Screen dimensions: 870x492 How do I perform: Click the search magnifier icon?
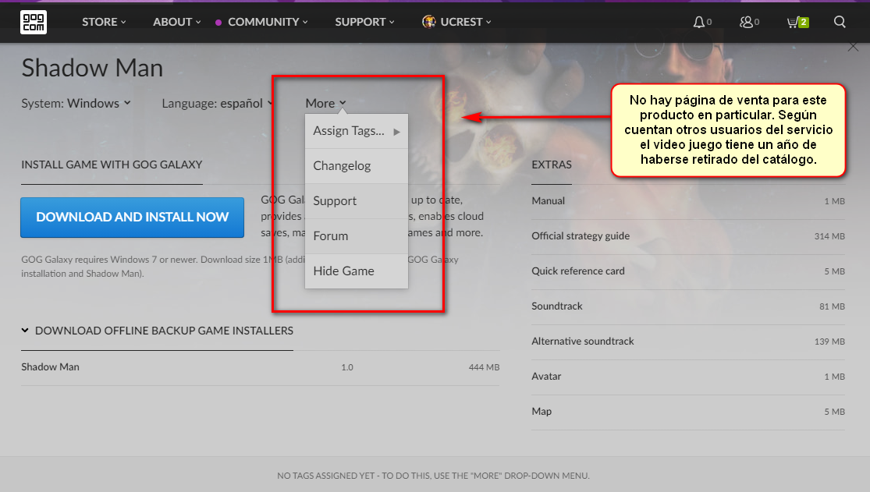(x=840, y=22)
